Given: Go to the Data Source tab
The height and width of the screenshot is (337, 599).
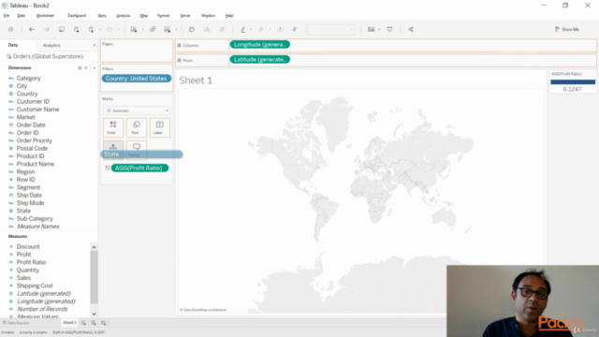Looking at the screenshot, I should coord(16,323).
